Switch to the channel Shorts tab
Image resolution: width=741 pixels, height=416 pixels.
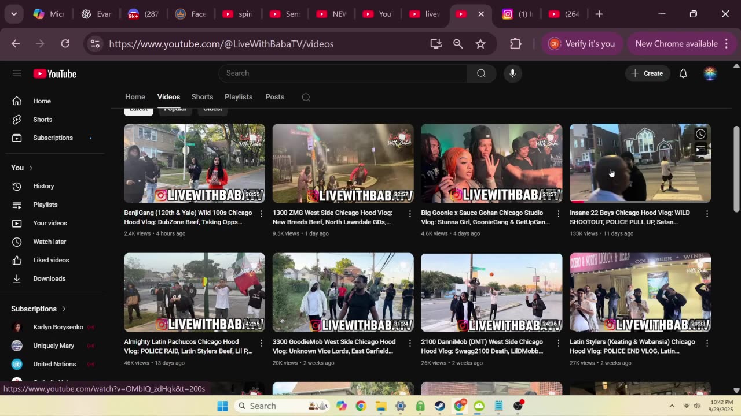(202, 97)
